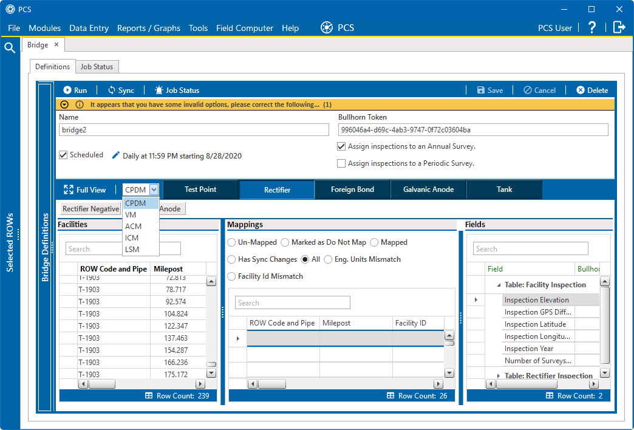Click Mappings horizontal scrollbar right arrow
Image resolution: width=634 pixels, height=430 pixels.
click(x=438, y=383)
